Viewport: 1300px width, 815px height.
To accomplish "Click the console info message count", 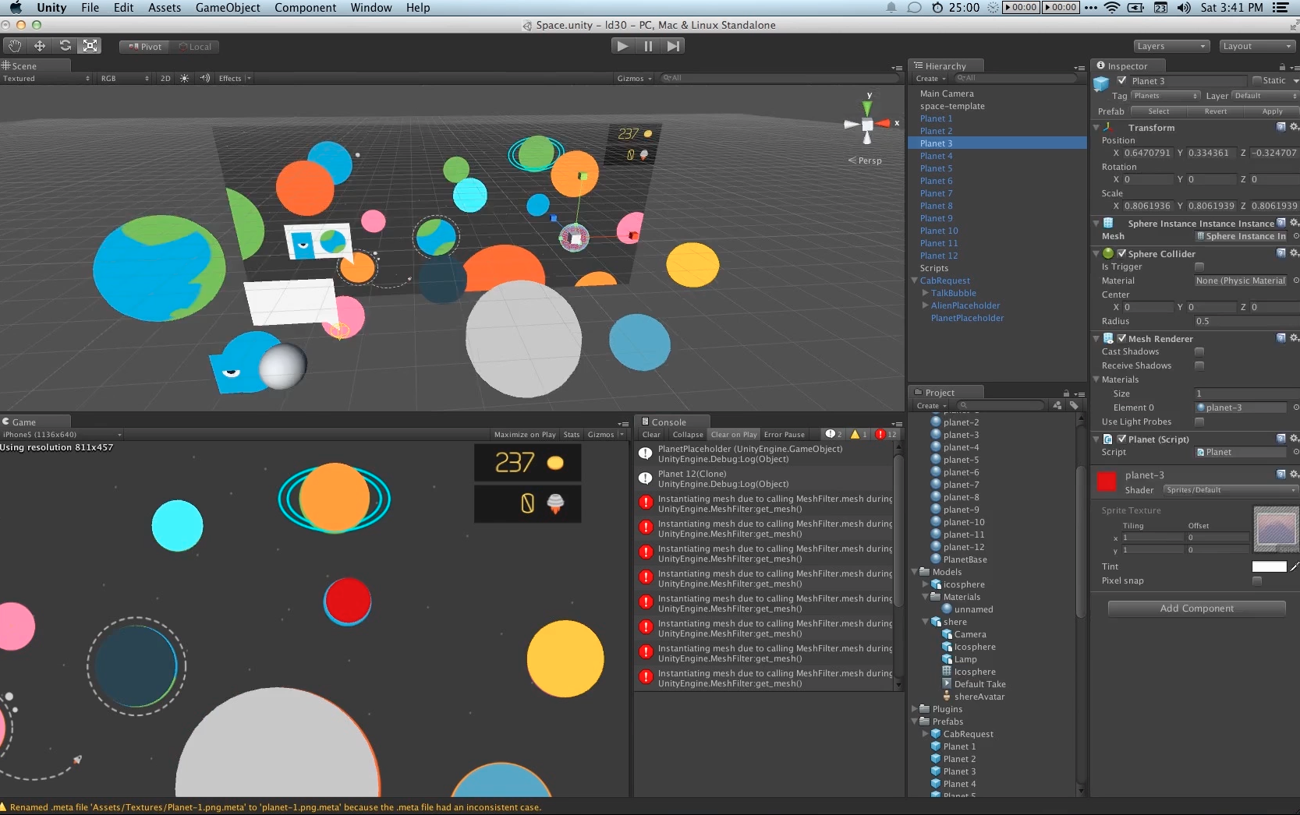I will click(x=834, y=434).
